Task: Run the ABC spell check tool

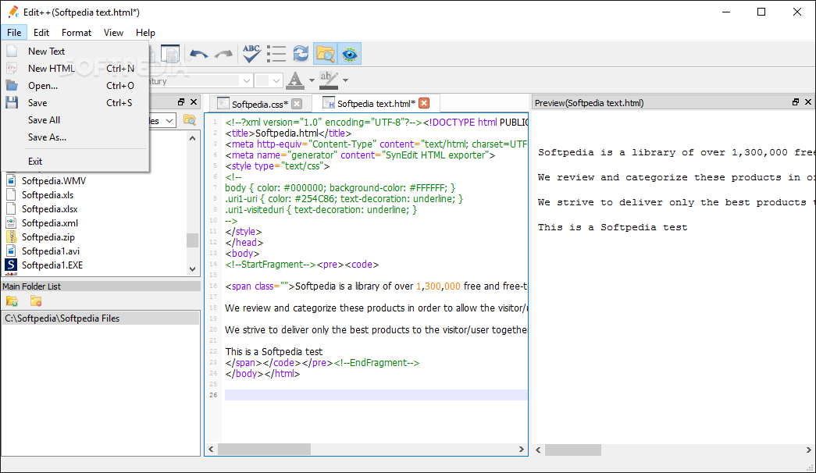Action: click(x=251, y=54)
